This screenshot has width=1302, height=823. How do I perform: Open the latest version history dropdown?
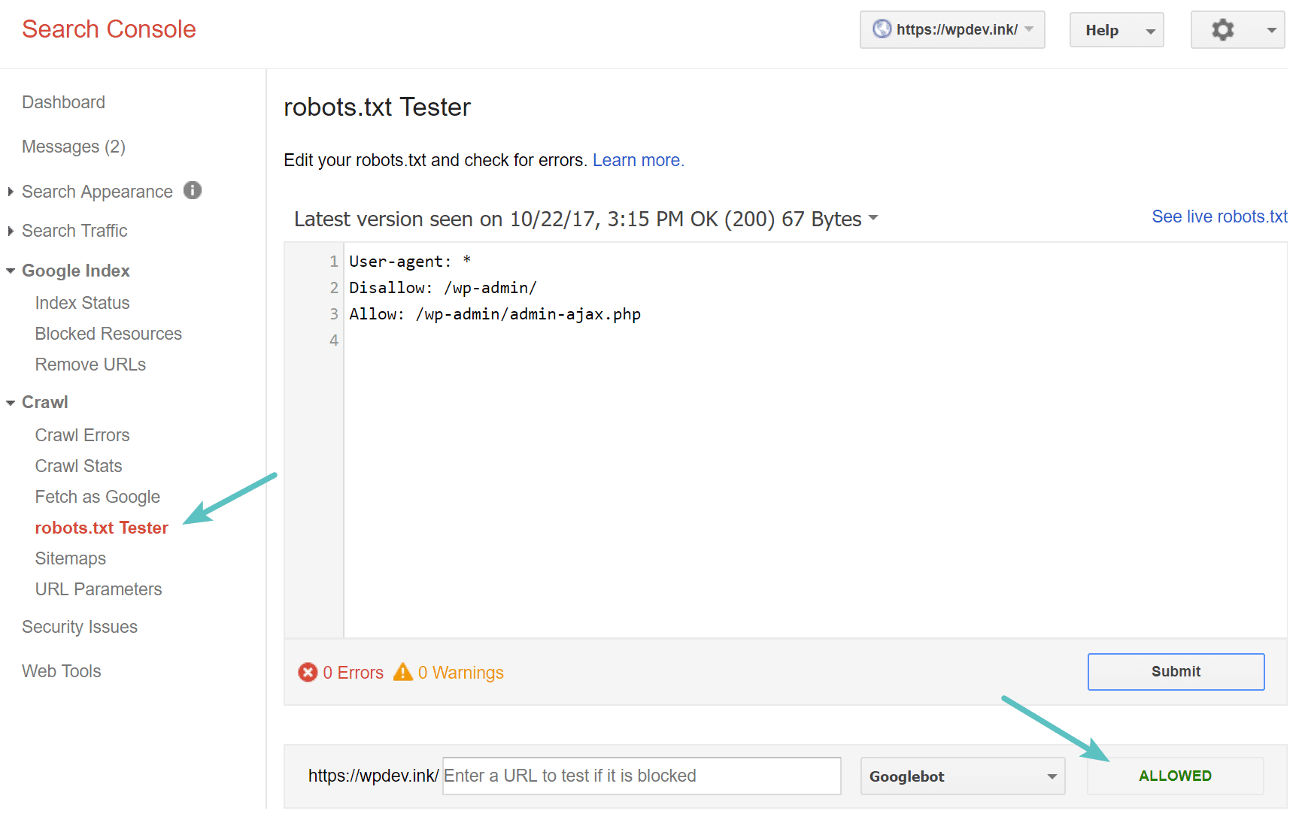(873, 219)
